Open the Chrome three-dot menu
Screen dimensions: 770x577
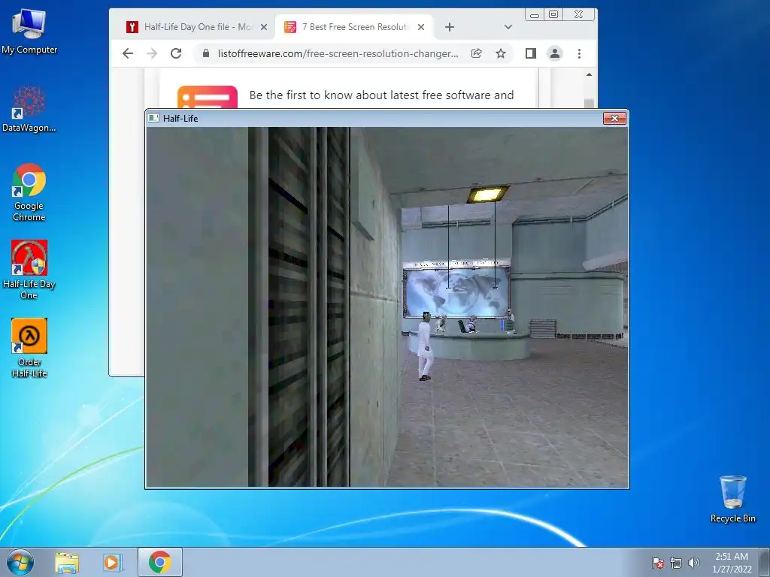click(580, 53)
